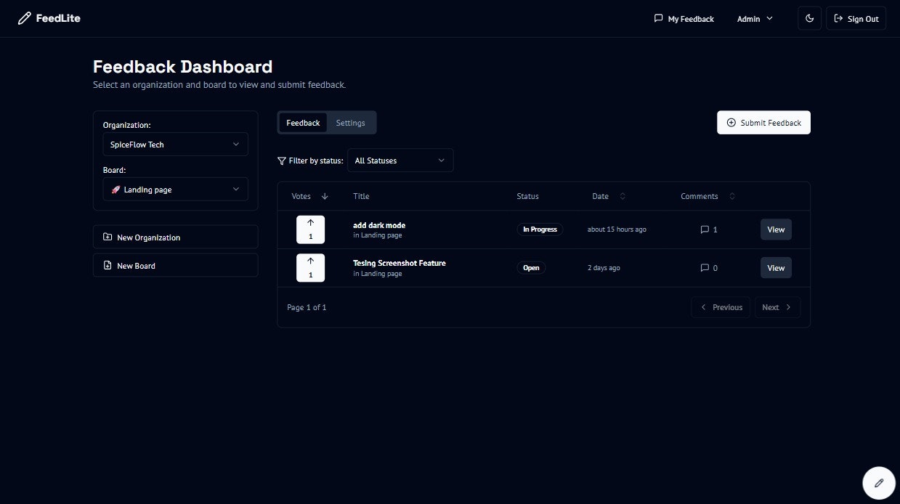Viewport: 900px width, 504px height.
Task: Click the Previous page button
Action: coord(721,307)
